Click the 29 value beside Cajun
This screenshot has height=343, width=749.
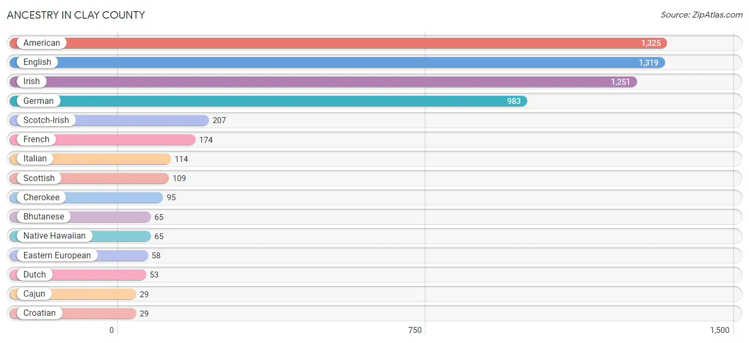pos(144,295)
